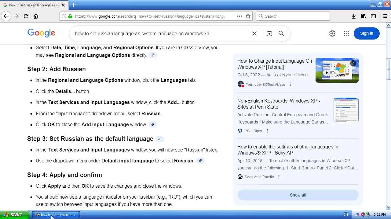Open a new browser tab
This screenshot has width=391, height=219.
click(x=74, y=5)
